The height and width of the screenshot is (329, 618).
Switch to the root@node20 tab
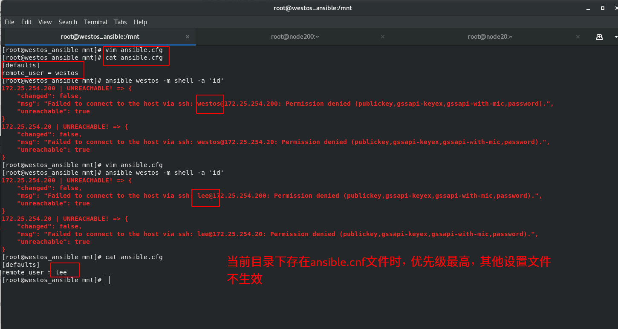tap(490, 37)
